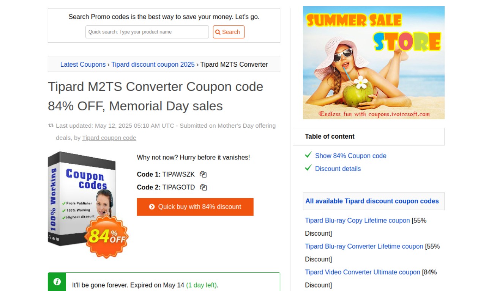Screen dimensions: 486x291
Task: Open All available Tipard discount coupon codes
Action: (372, 201)
